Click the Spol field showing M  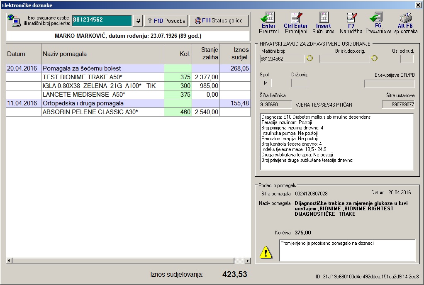click(266, 83)
